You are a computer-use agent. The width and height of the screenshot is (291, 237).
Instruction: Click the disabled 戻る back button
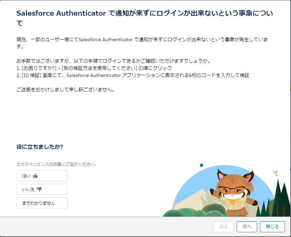pos(224,227)
